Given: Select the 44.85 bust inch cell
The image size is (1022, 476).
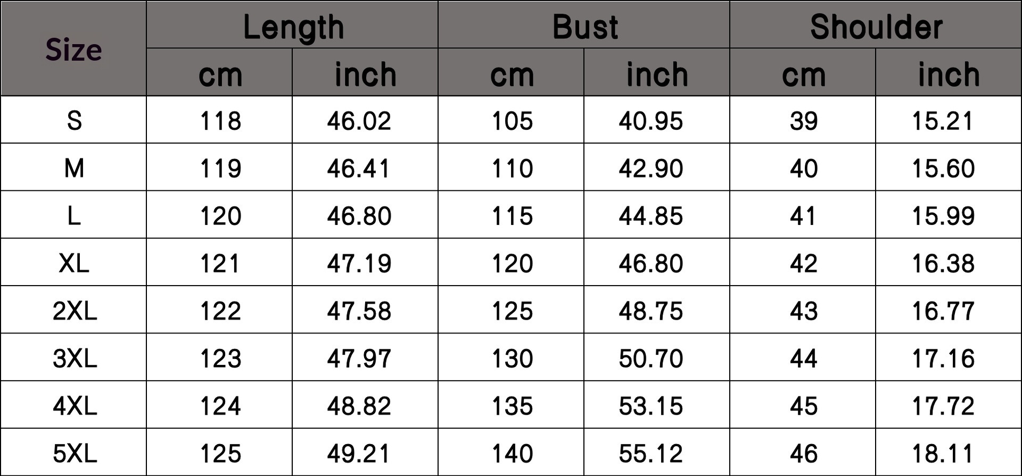Looking at the screenshot, I should click(650, 216).
